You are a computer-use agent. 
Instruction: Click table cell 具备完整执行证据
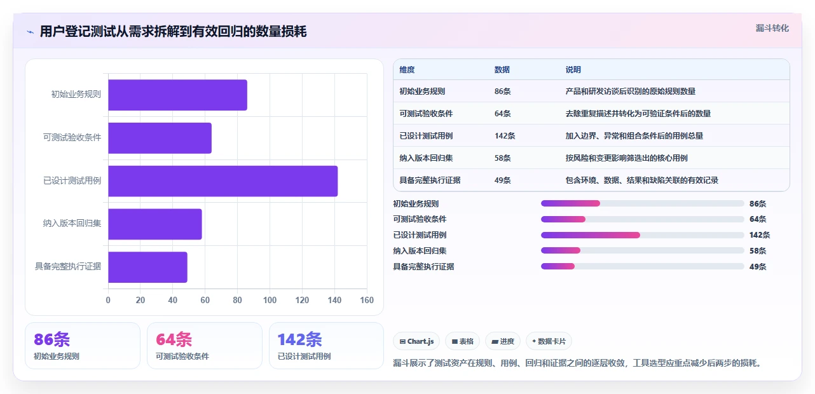[430, 180]
